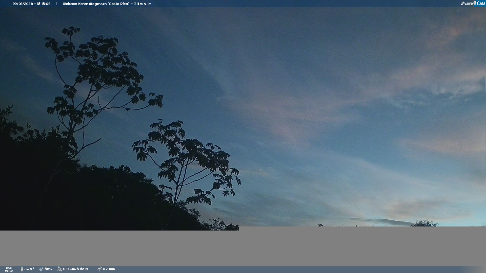Click the wind anemometer icon
Viewport: 486px width, 273px height.
coord(59,269)
